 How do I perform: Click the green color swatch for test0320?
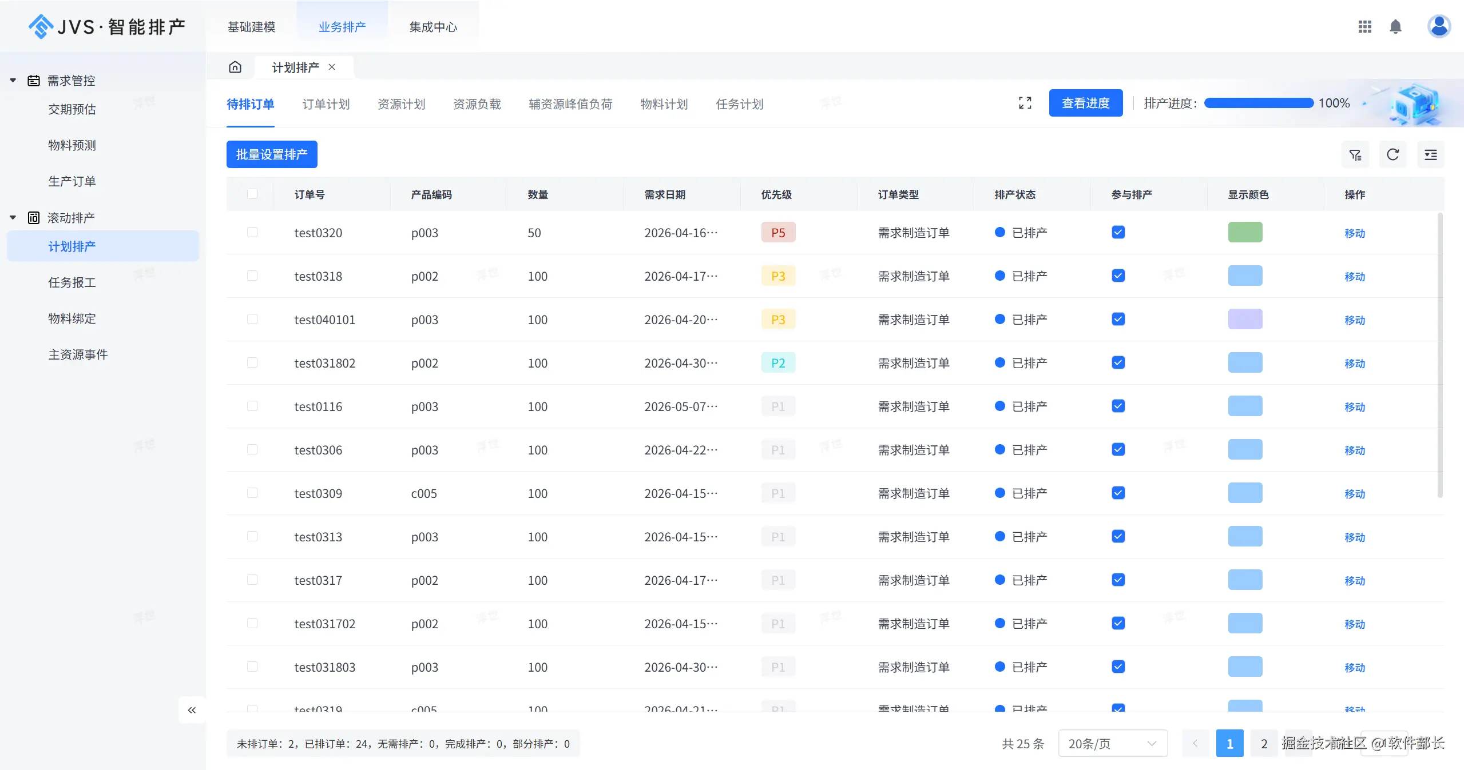tap(1245, 233)
